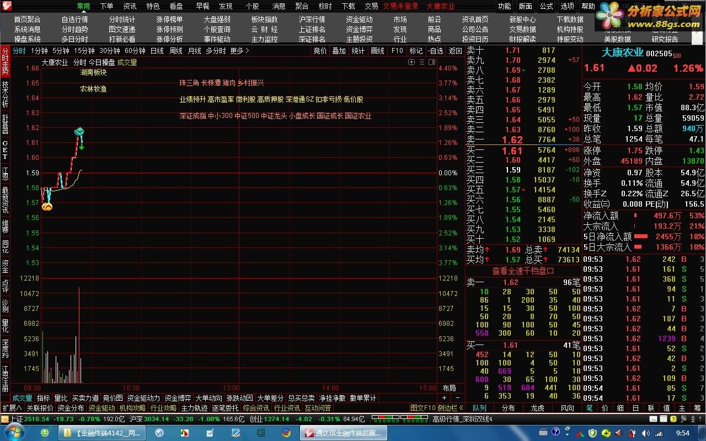The image size is (706, 441).
Task: Click the 筹 chip distribution tab
Action: coord(698,408)
